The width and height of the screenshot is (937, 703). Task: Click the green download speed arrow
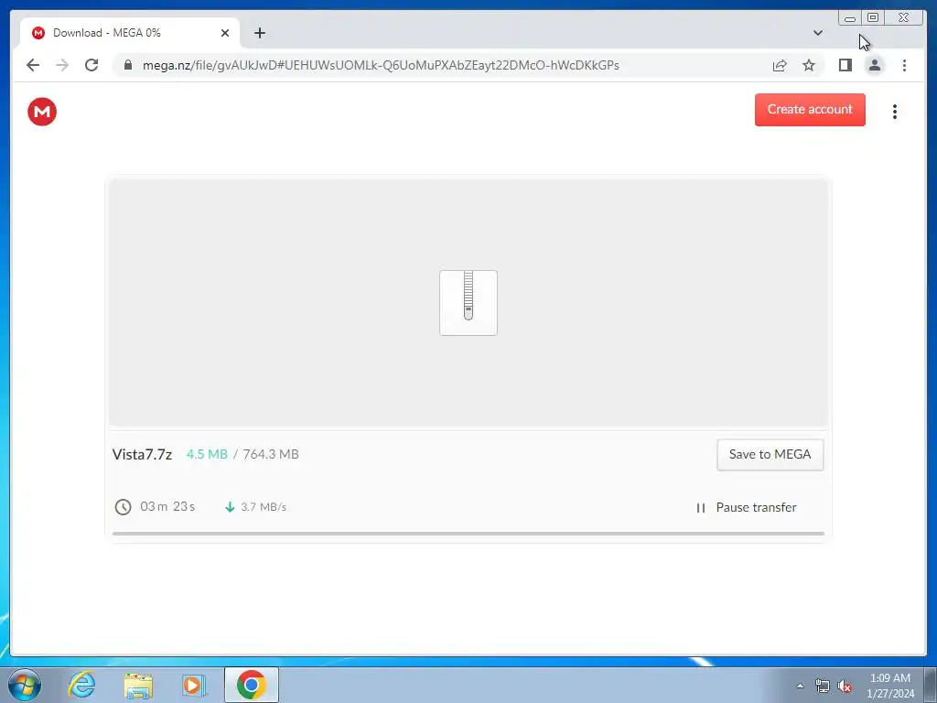pyautogui.click(x=230, y=507)
